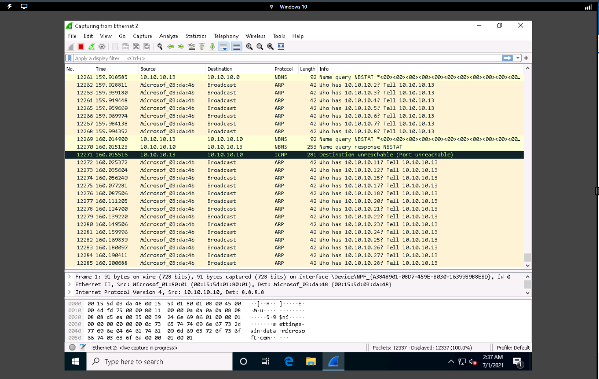Viewport: 599px width, 379px height.
Task: Open the Capture menu
Action: [x=142, y=36]
